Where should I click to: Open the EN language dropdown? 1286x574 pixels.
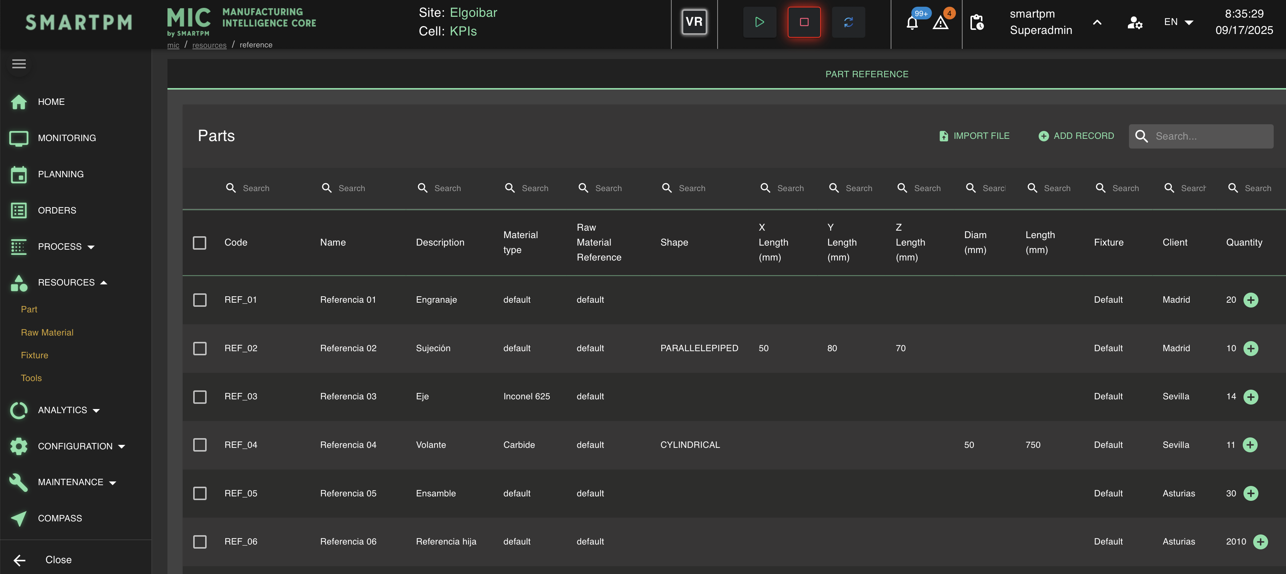click(x=1178, y=22)
